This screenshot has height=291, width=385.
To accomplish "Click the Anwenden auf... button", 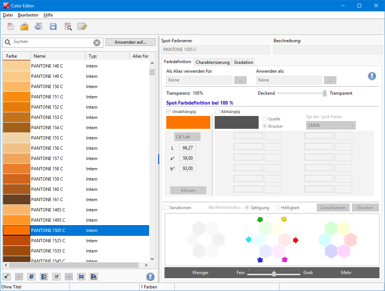I will coord(130,42).
